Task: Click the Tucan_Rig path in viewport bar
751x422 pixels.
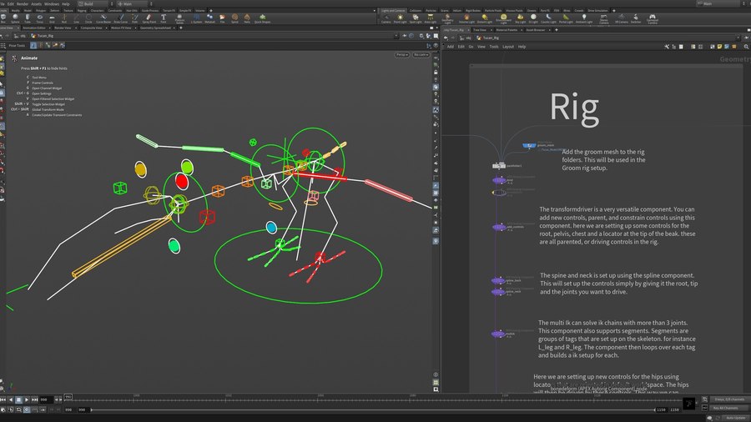Action: (x=43, y=36)
